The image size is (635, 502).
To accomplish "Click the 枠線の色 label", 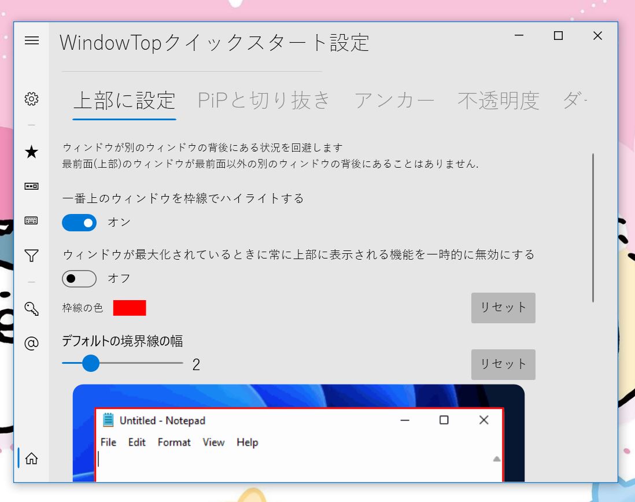I will click(x=83, y=308).
